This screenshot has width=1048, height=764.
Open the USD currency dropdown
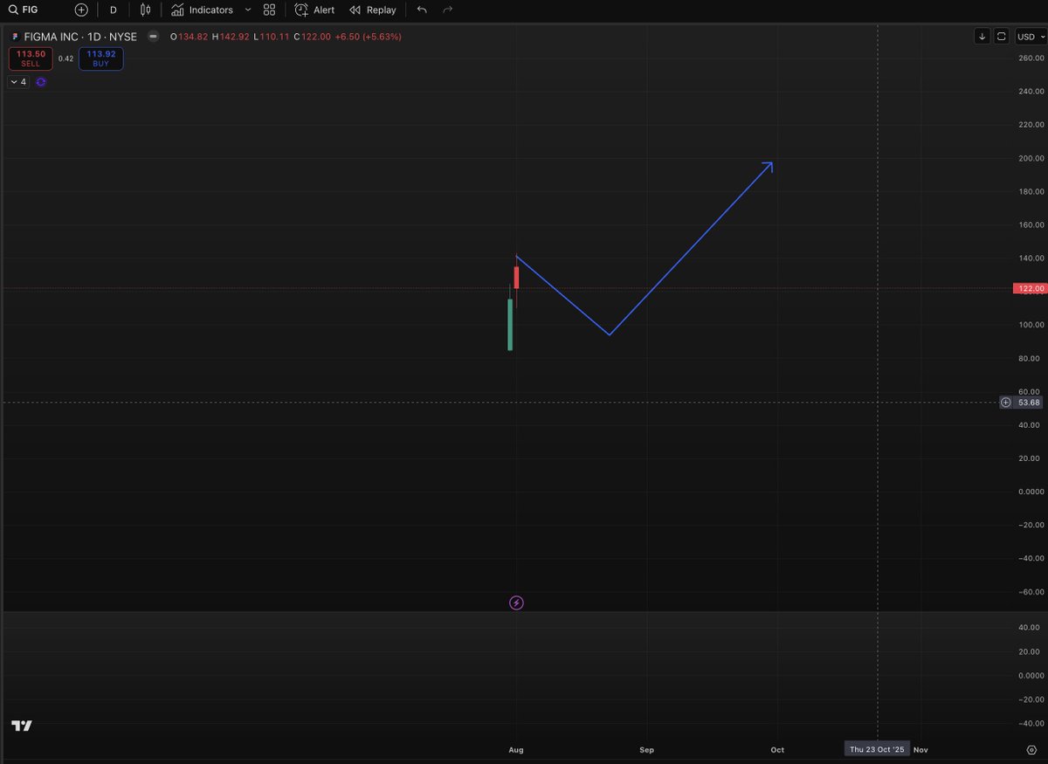[x=1030, y=36]
